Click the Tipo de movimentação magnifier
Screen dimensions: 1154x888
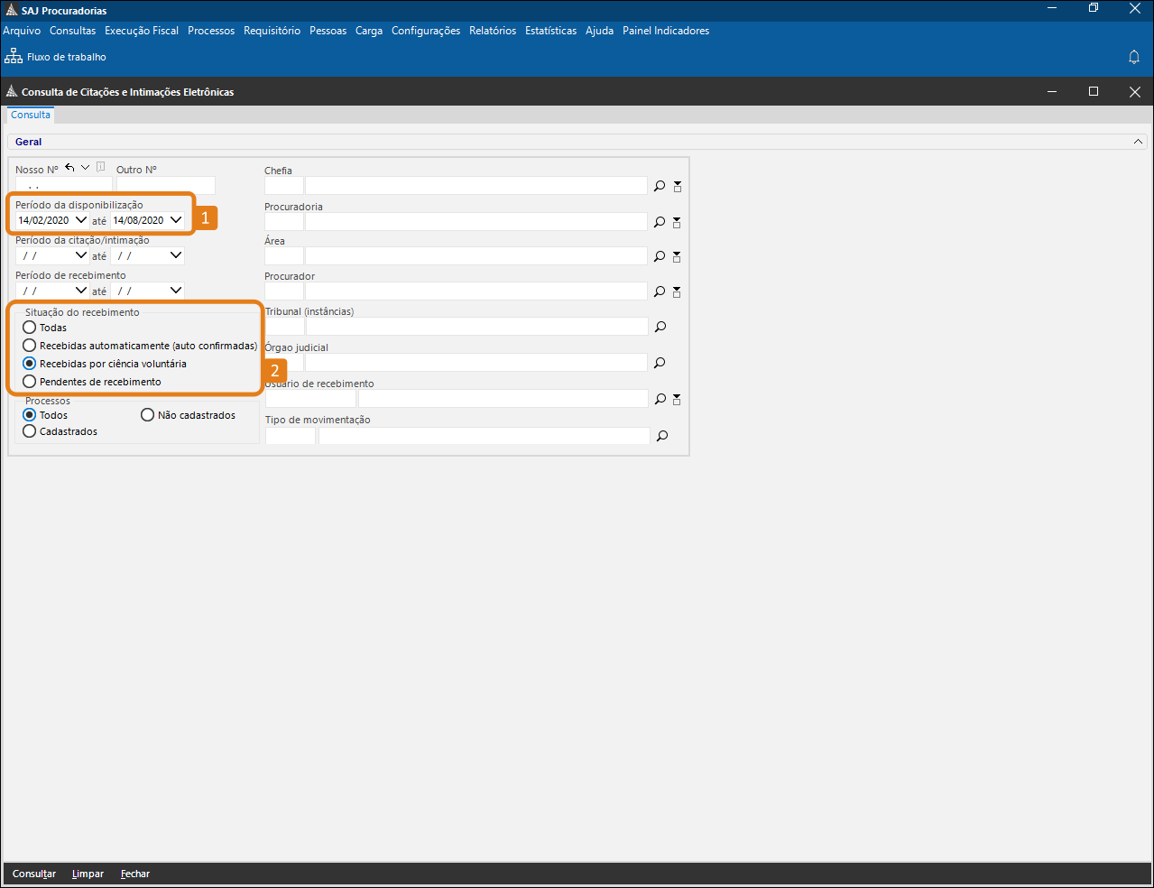(662, 436)
